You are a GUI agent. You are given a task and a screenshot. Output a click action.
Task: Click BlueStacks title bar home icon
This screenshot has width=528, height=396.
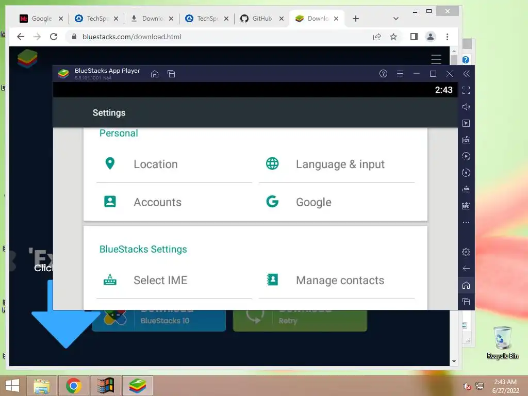tap(155, 74)
